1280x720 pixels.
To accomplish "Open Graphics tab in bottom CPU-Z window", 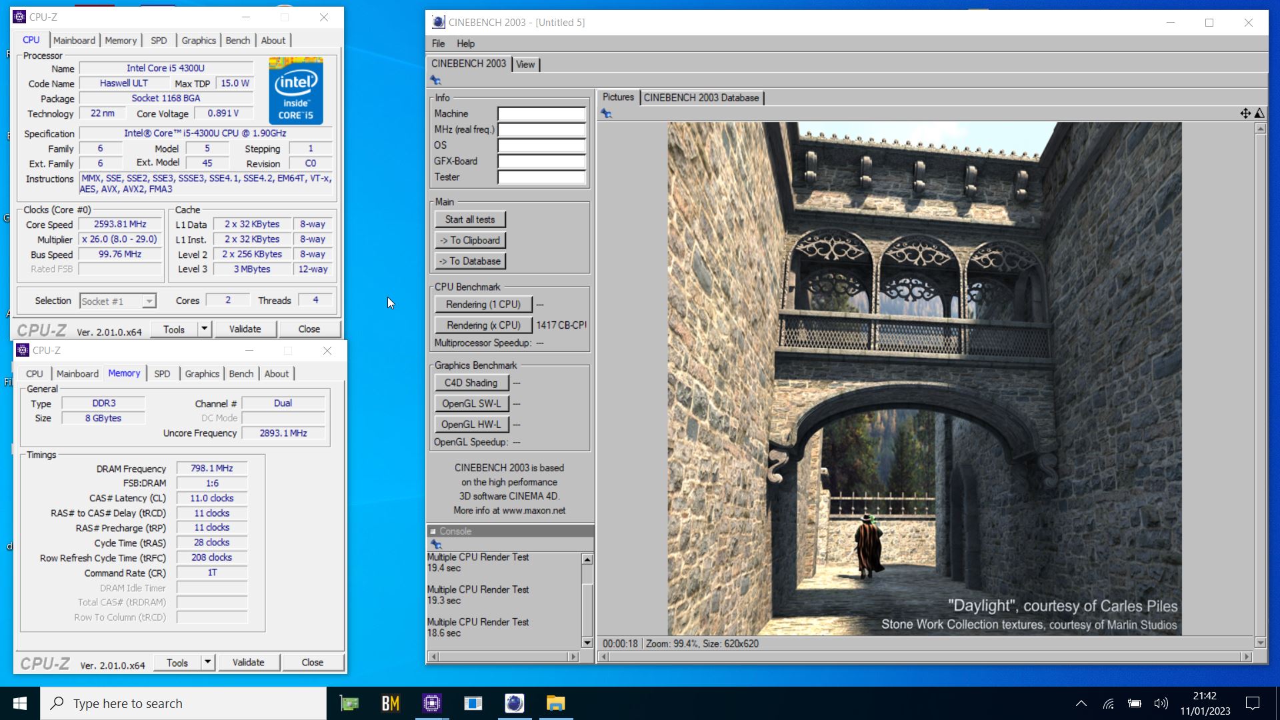I will [x=202, y=374].
